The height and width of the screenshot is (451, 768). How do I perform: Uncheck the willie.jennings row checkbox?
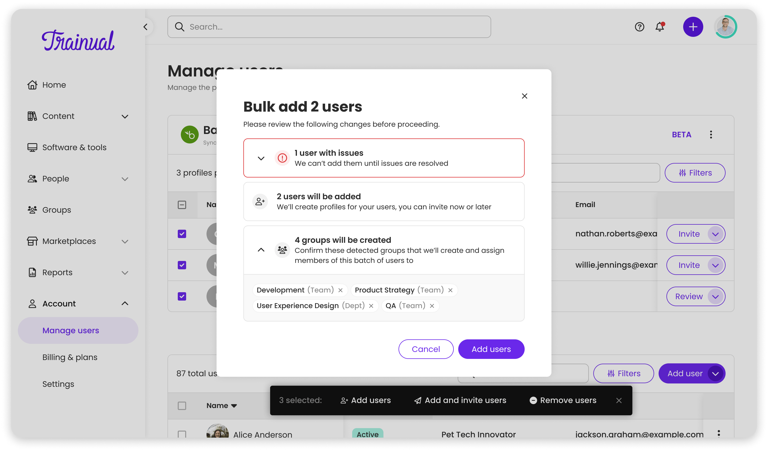coord(182,265)
